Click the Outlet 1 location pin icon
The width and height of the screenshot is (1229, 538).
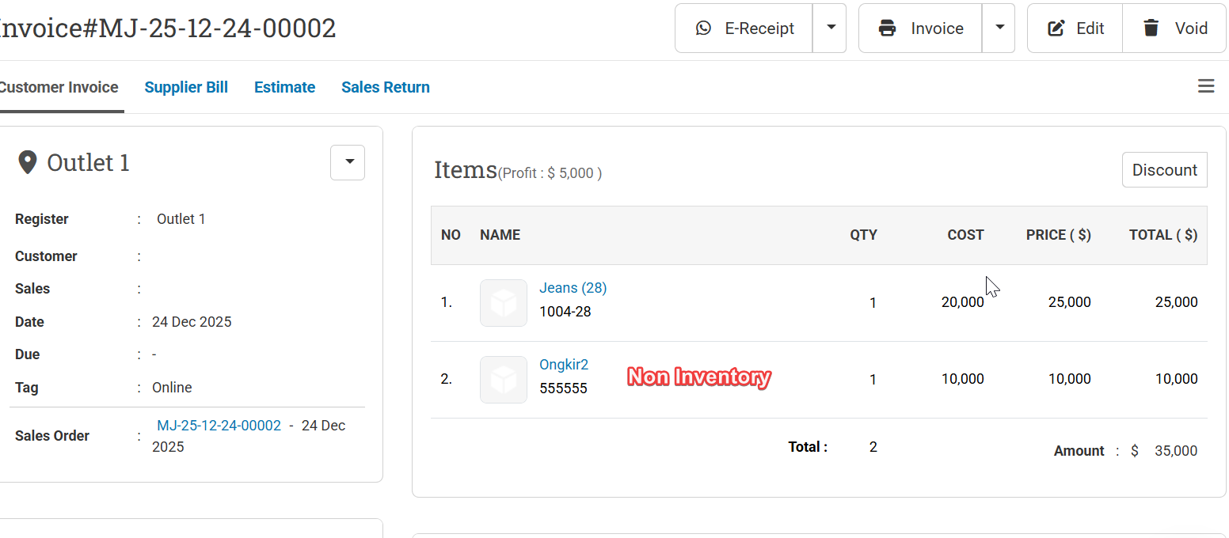[28, 163]
